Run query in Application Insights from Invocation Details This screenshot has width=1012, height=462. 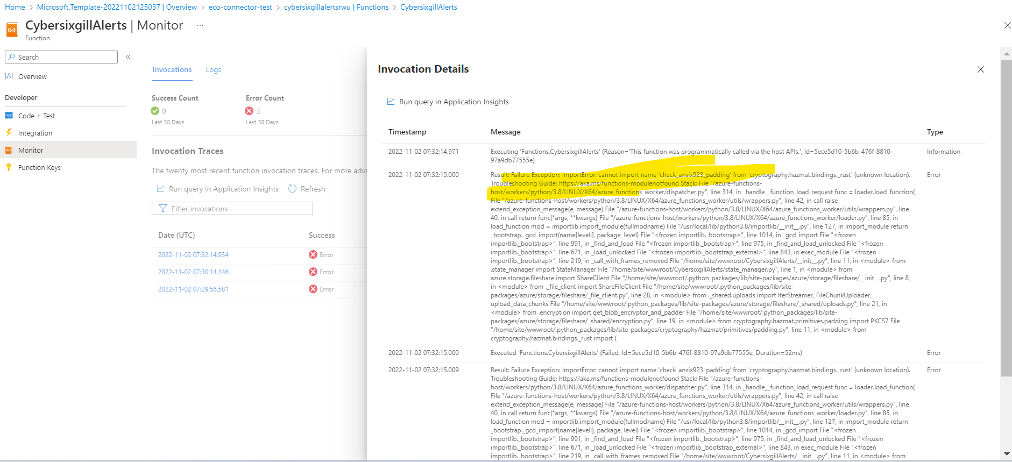coord(454,102)
